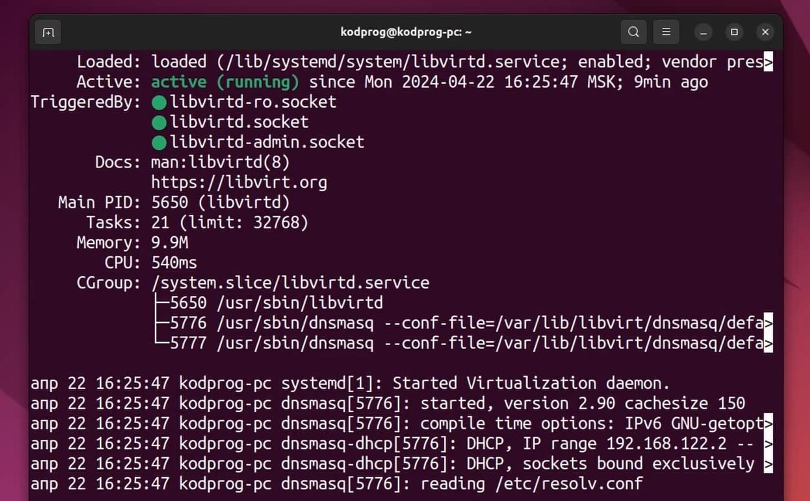810x501 pixels.
Task: Minimize the terminal window
Action: point(704,32)
